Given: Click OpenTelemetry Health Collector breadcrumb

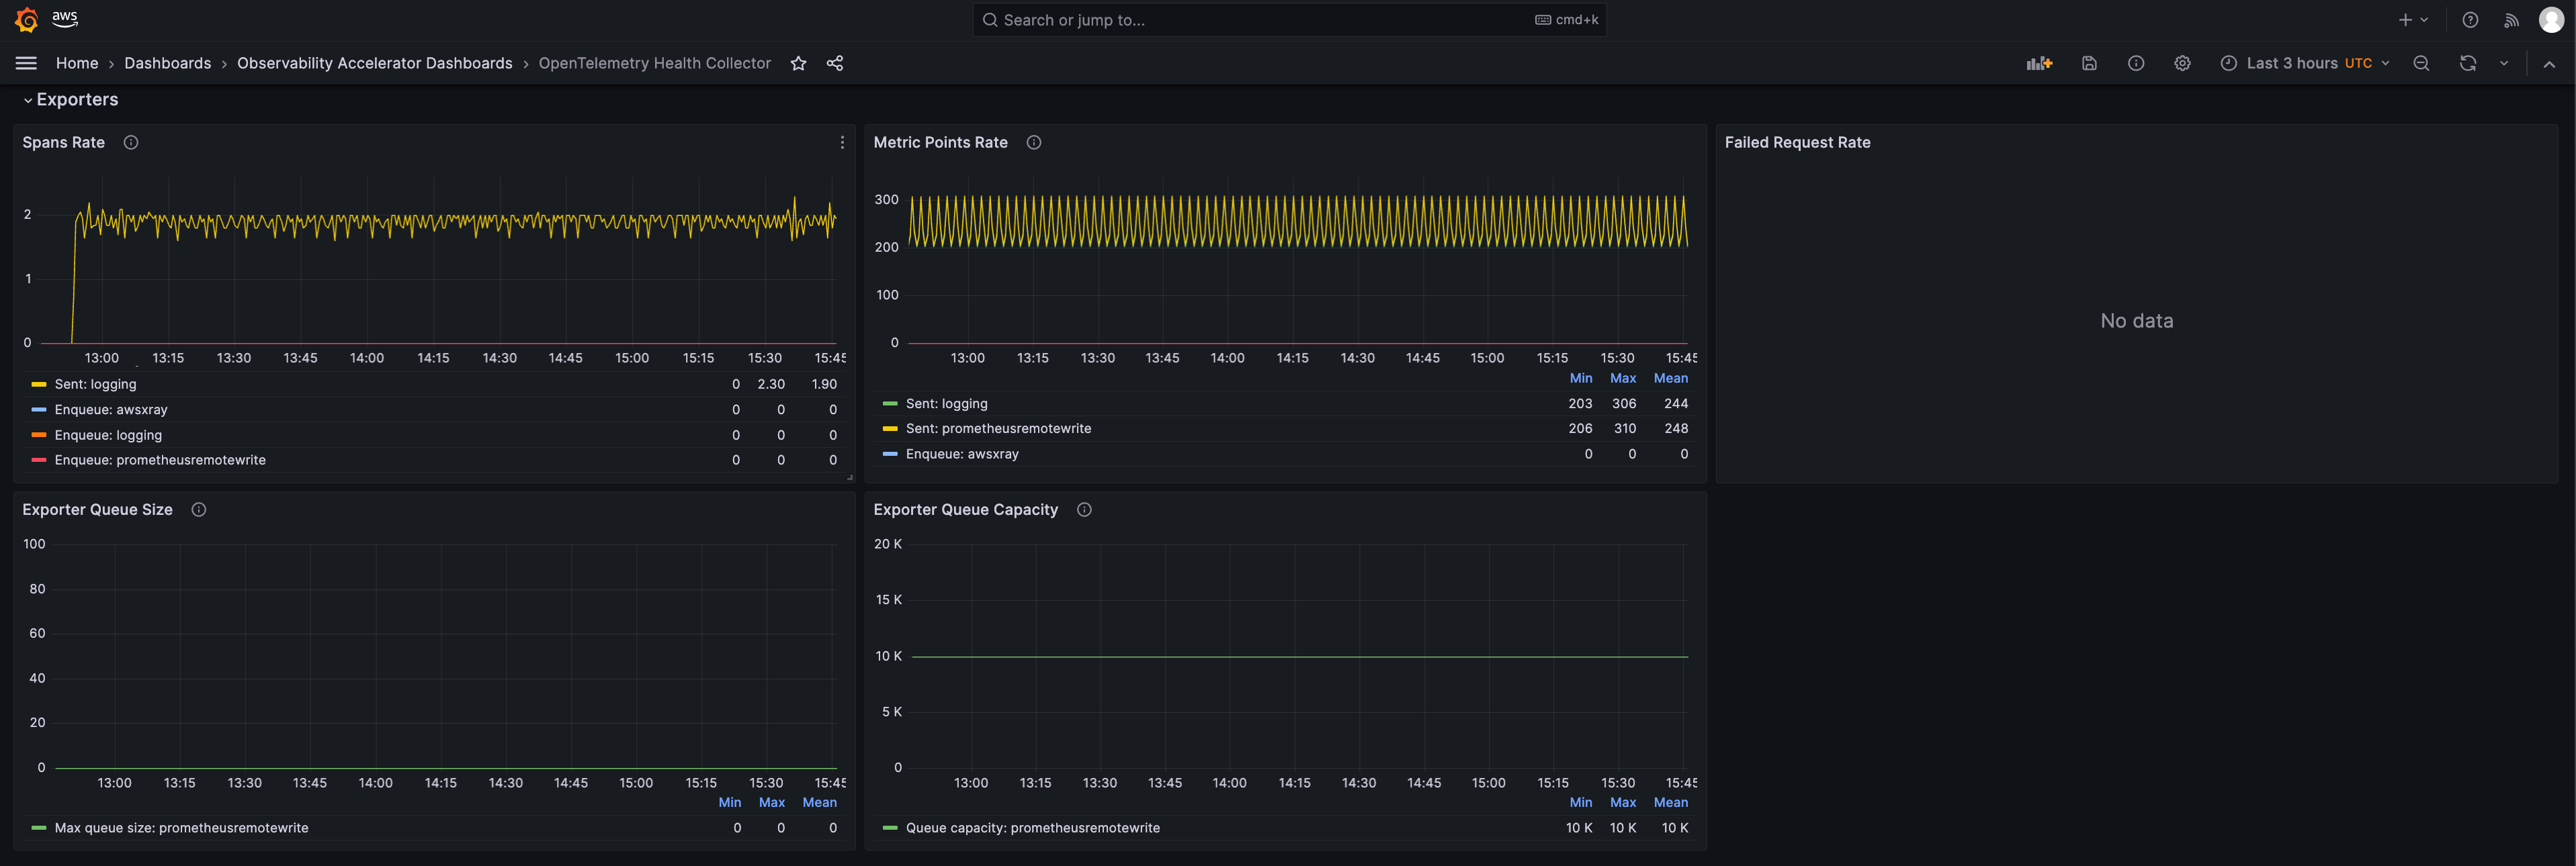Looking at the screenshot, I should (655, 63).
